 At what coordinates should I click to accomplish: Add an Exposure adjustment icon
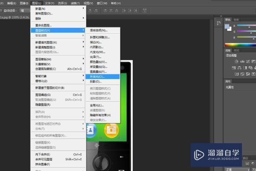pyautogui.click(x=253, y=62)
